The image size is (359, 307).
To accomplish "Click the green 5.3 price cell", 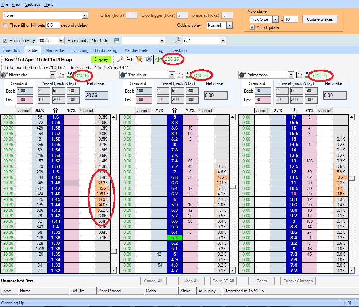I will click(x=174, y=238).
